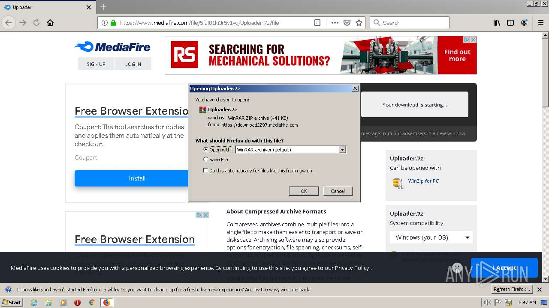Click the WinZip archive icon
This screenshot has height=308, width=549.
pyautogui.click(x=398, y=183)
